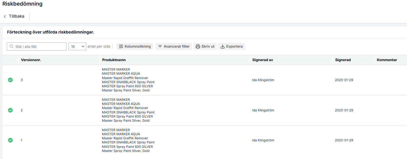The image size is (407, 159).
Task: Click the Riskbedömning page title
Action: coord(22,4)
